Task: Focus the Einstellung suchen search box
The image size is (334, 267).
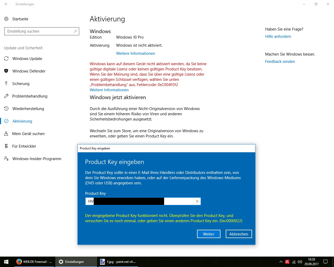Action: pos(42,31)
